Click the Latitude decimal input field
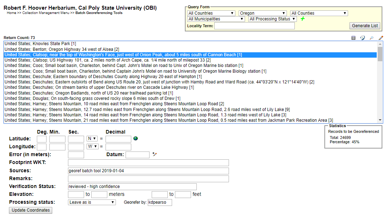Screen dimensions: 386x217 (118, 139)
